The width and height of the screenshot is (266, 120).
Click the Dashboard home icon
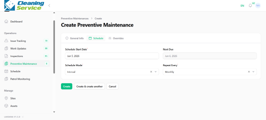[6, 22]
